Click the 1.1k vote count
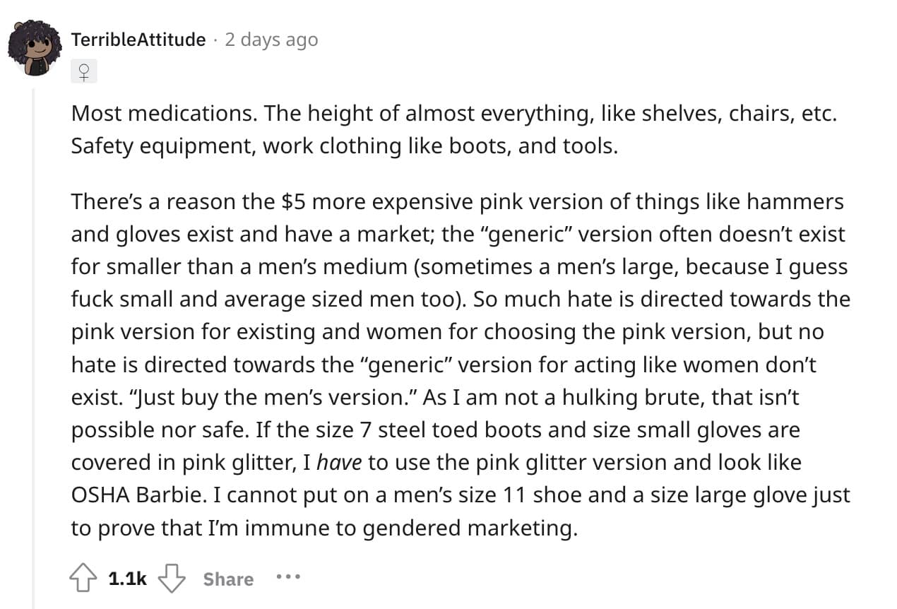 click(x=128, y=579)
